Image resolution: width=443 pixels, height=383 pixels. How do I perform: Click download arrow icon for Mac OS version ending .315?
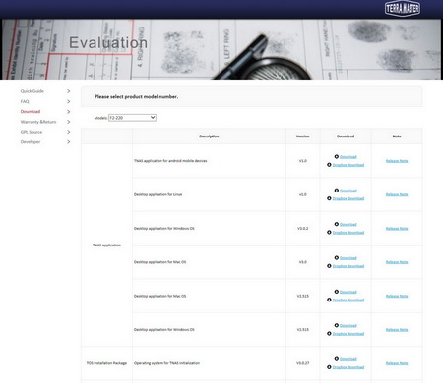(x=337, y=292)
